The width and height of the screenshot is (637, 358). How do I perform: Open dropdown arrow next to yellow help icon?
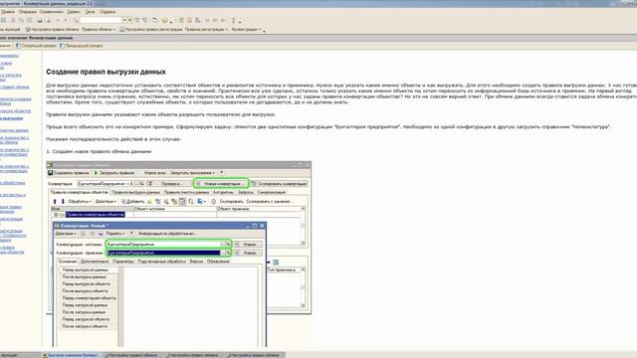tap(171, 22)
